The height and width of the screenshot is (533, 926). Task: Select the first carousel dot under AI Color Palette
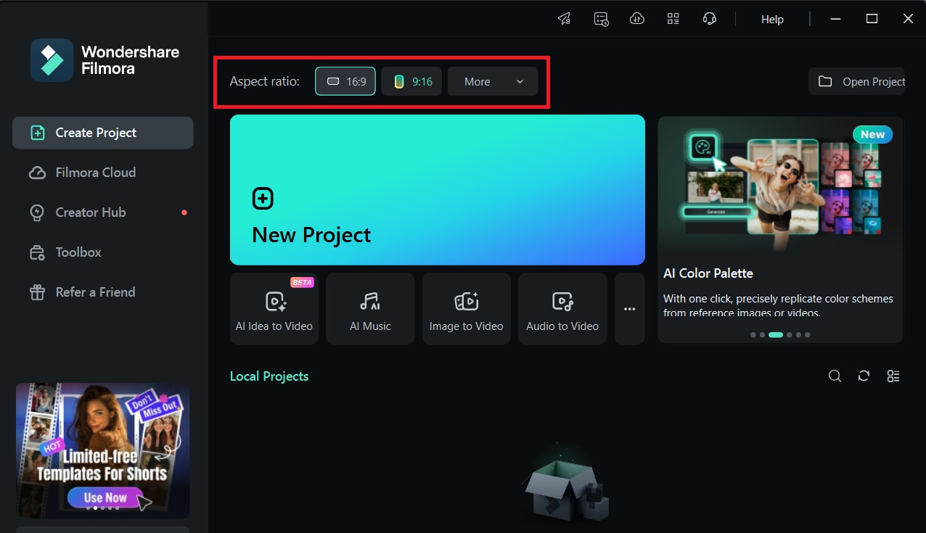pyautogui.click(x=753, y=335)
